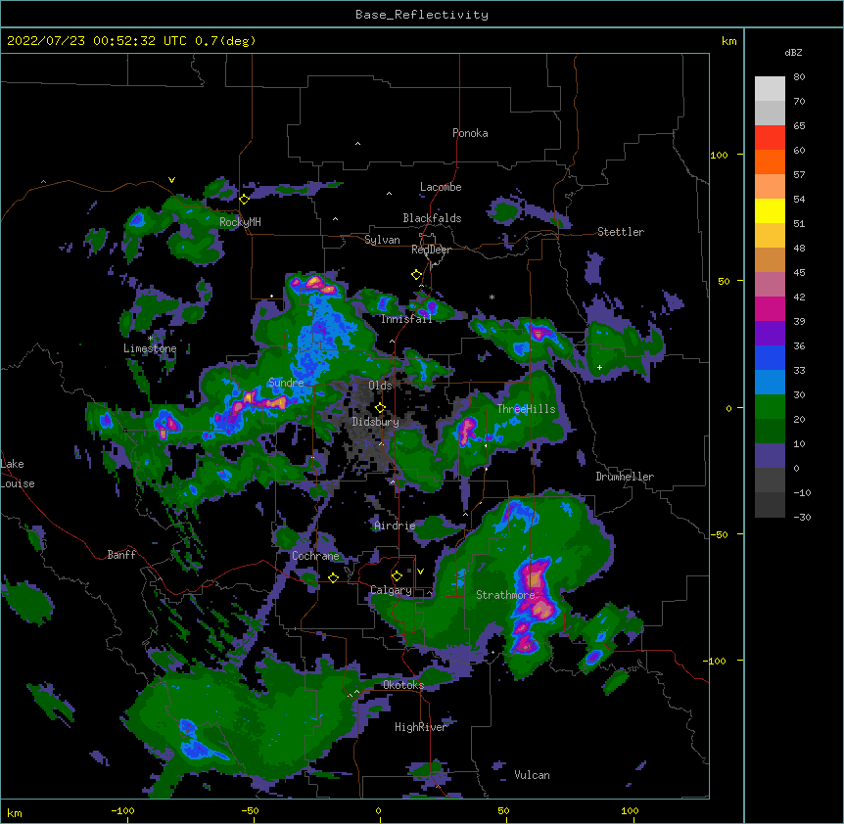Click the yellow V marker east of Calgary diamond
This screenshot has height=824, width=844.
click(x=420, y=572)
